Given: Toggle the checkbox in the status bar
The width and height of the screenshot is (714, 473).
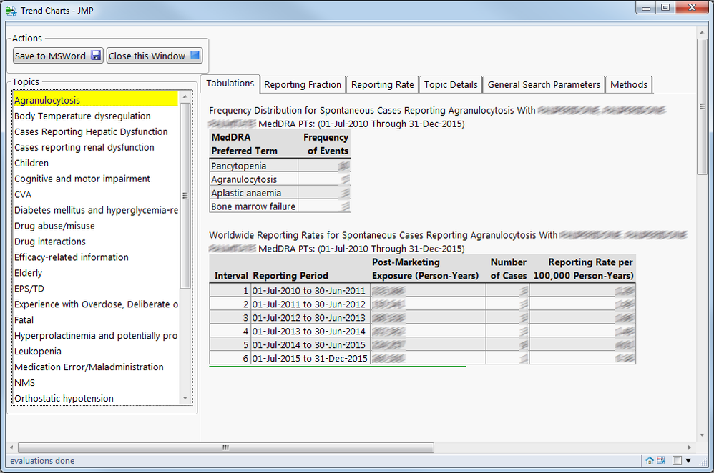Looking at the screenshot, I should [x=677, y=461].
